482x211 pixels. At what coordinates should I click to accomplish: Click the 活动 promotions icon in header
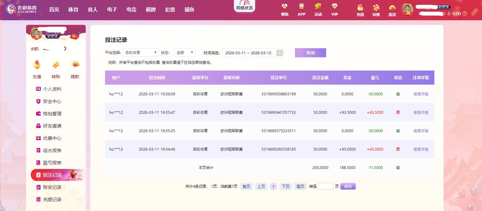point(318,7)
